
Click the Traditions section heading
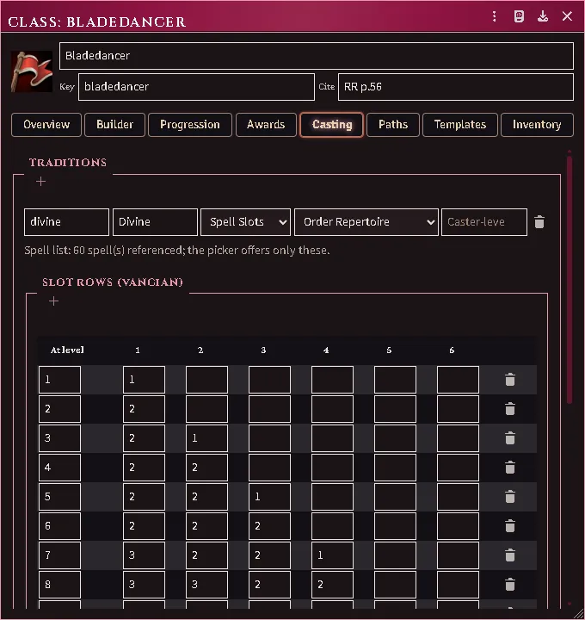(68, 163)
